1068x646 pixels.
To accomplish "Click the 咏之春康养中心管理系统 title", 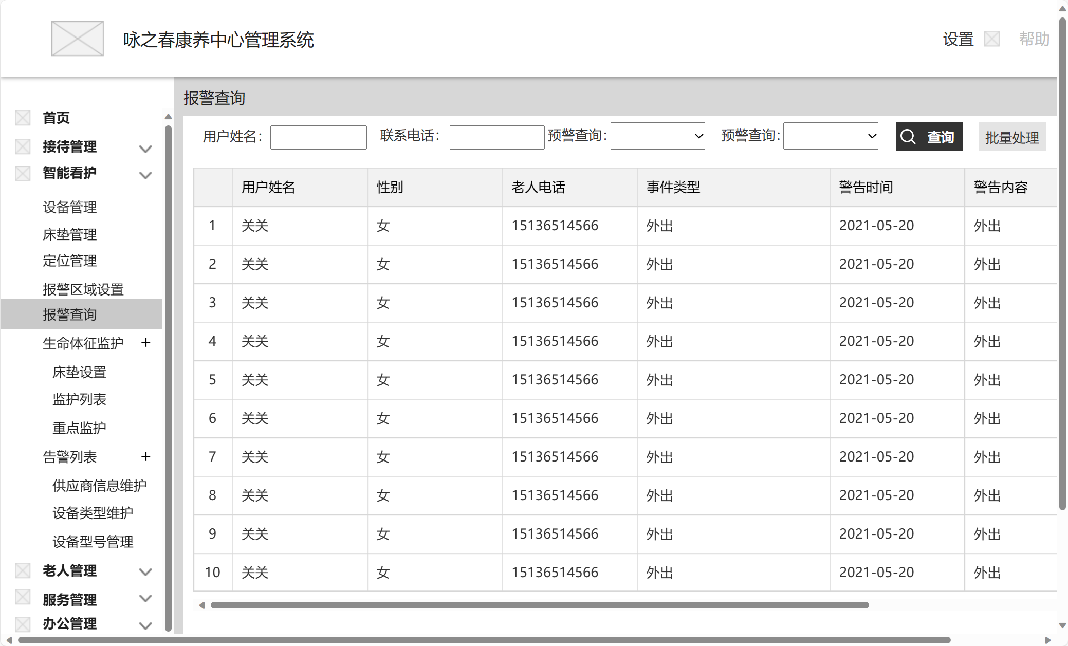I will click(x=218, y=40).
